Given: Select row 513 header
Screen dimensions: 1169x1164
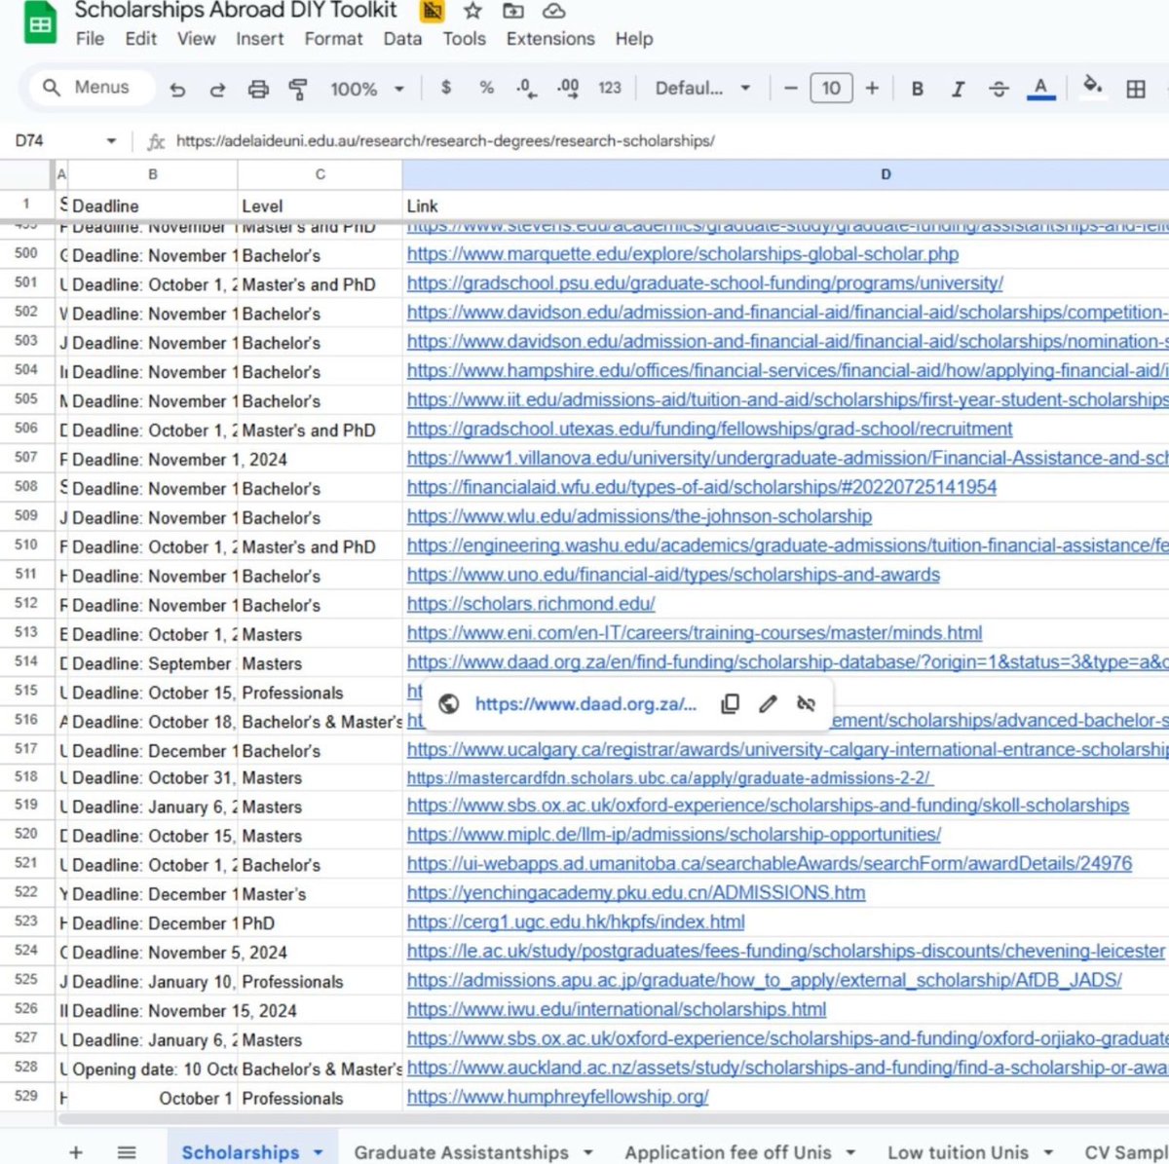Looking at the screenshot, I should click(x=26, y=632).
